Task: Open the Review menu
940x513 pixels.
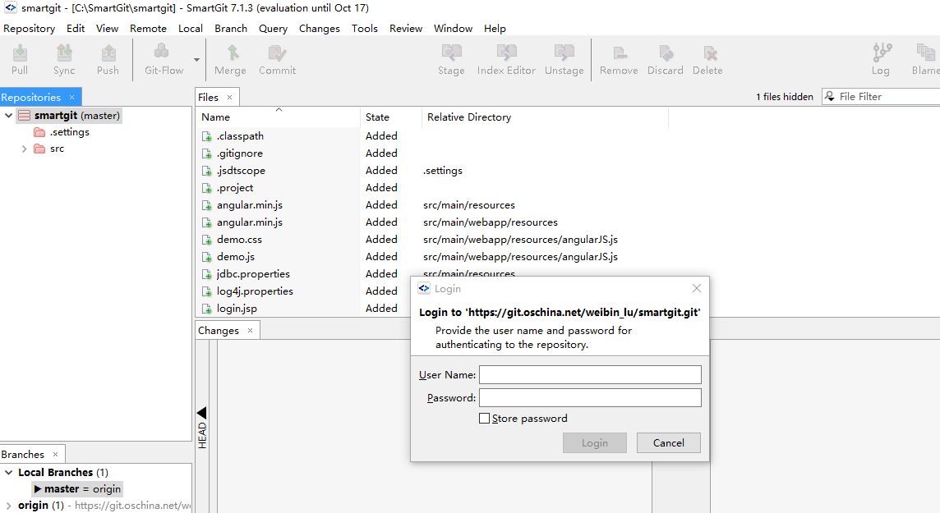Action: (406, 28)
